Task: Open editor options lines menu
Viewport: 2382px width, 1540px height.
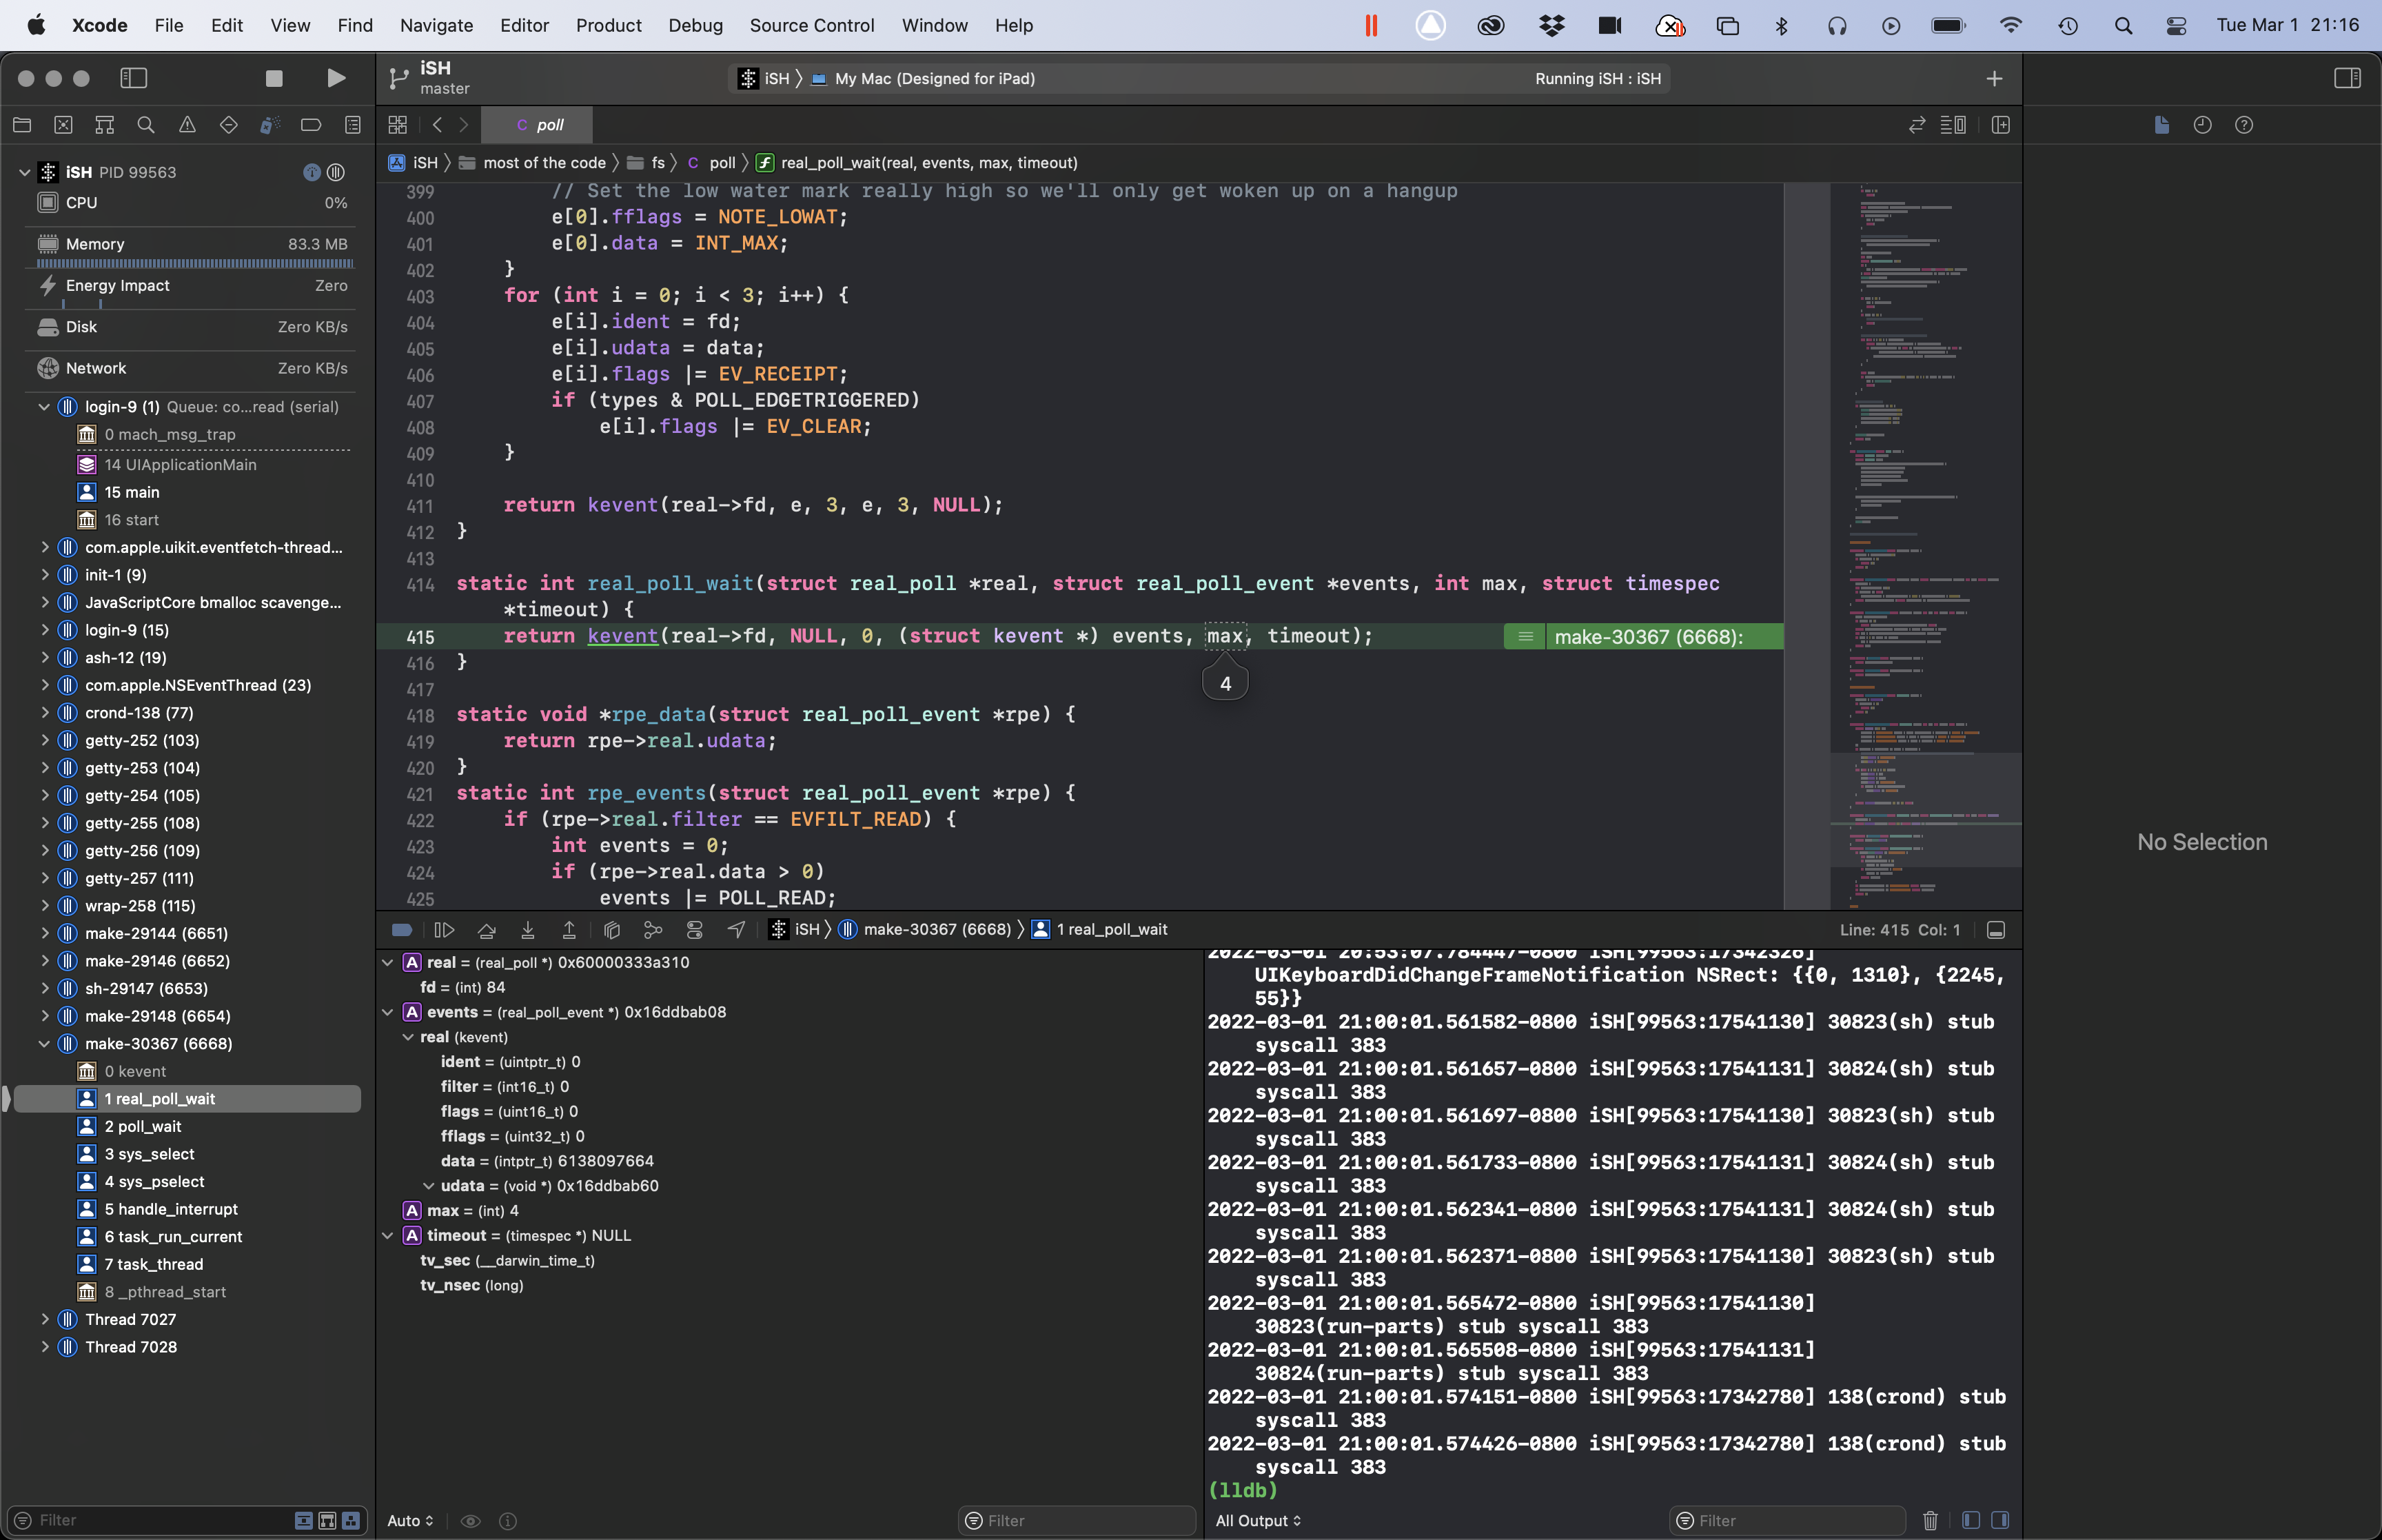Action: [1953, 125]
